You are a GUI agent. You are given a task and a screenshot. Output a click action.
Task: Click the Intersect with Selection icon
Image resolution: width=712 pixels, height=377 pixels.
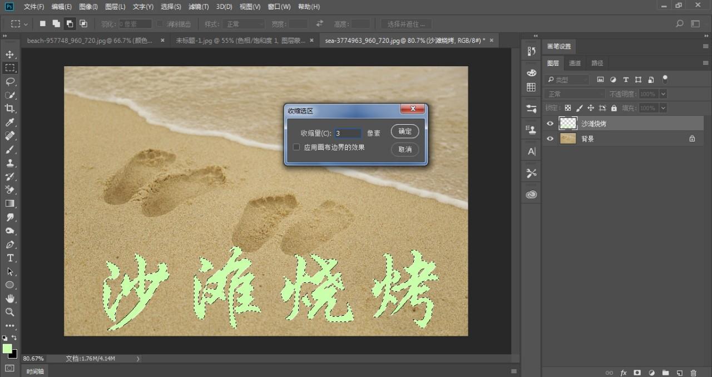[x=83, y=24]
